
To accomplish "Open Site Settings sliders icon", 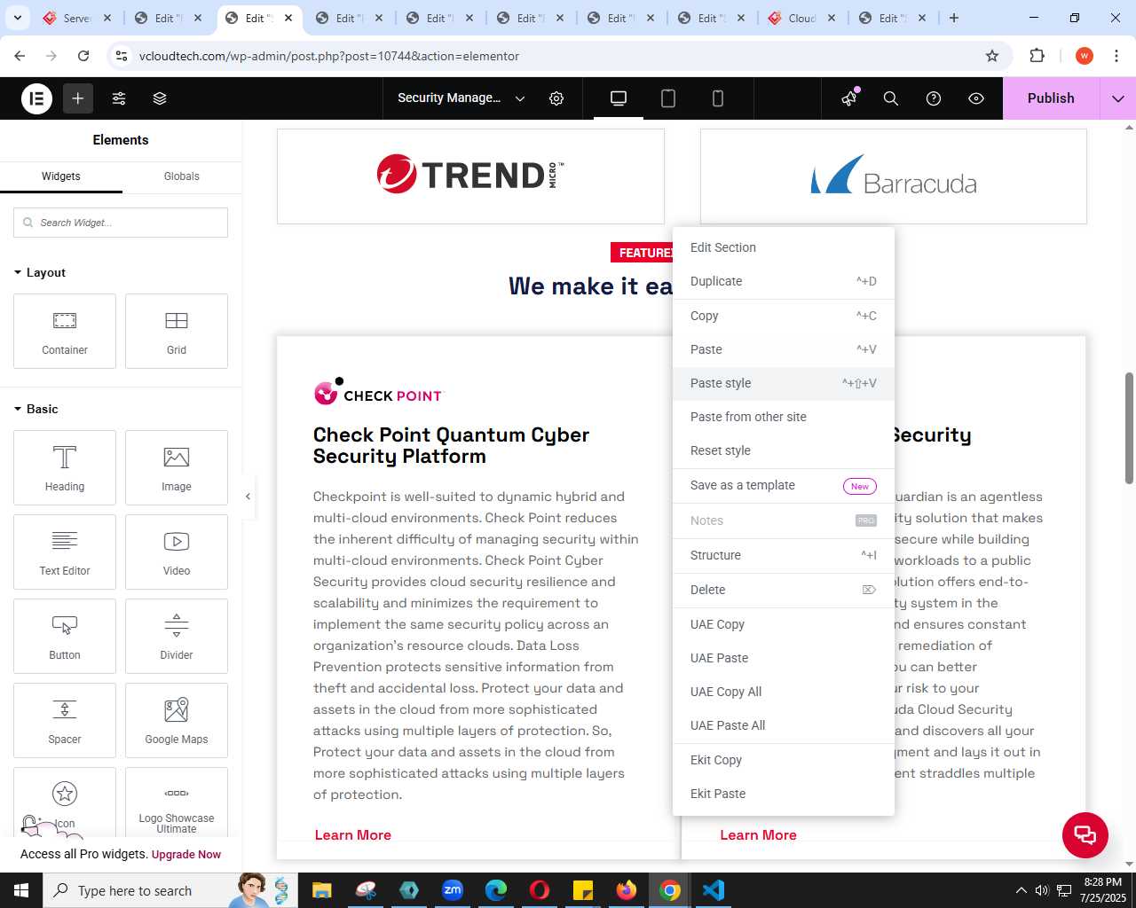I will point(119,98).
